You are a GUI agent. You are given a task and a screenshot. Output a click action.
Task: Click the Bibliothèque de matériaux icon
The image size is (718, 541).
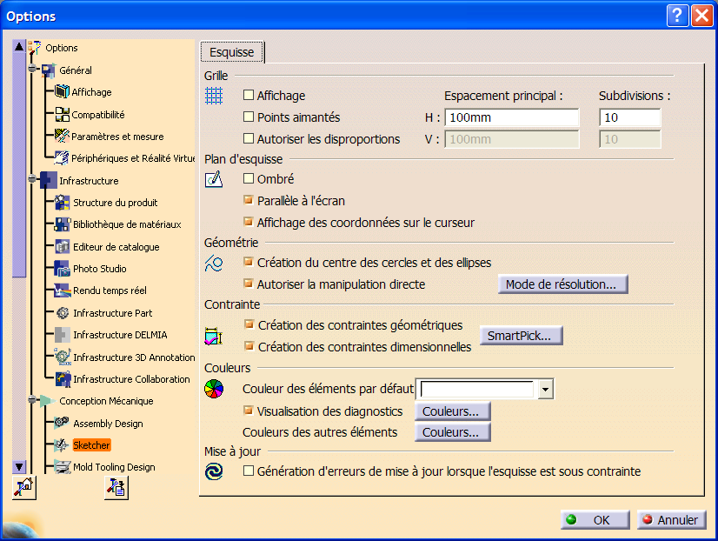pos(63,224)
